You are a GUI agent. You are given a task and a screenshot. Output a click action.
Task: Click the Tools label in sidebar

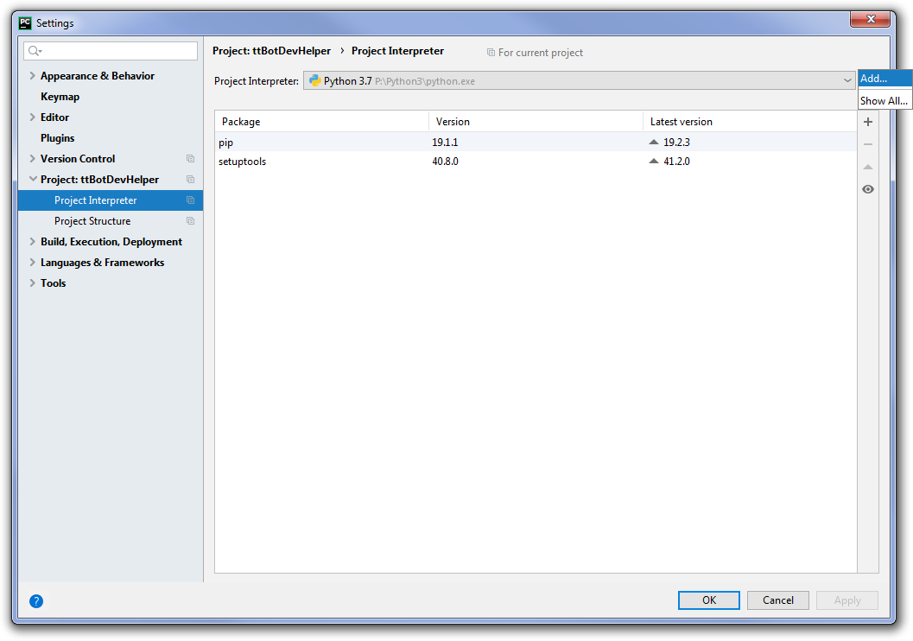click(53, 283)
